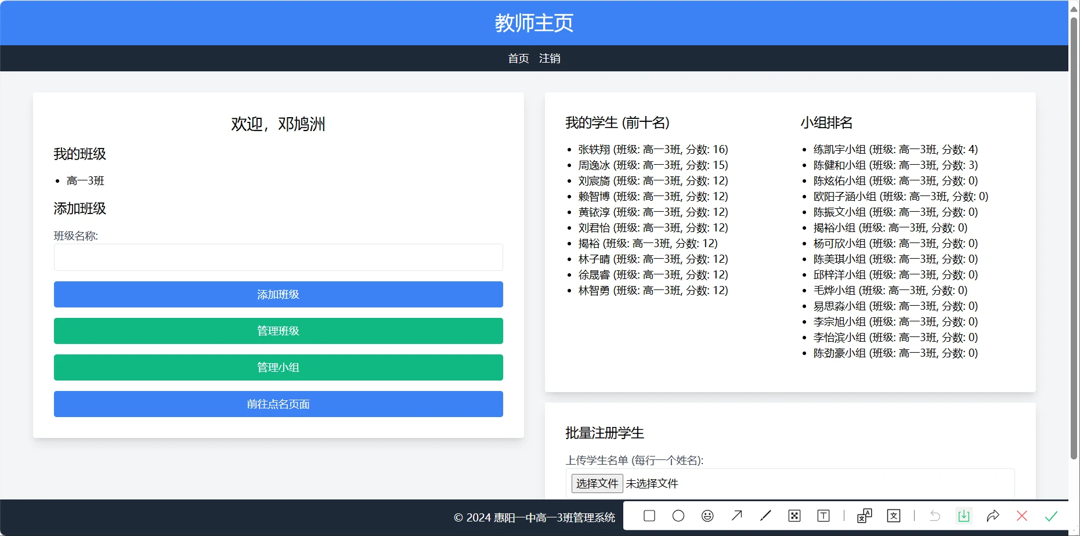
Task: Save the screenshot with download icon
Action: pyautogui.click(x=964, y=516)
